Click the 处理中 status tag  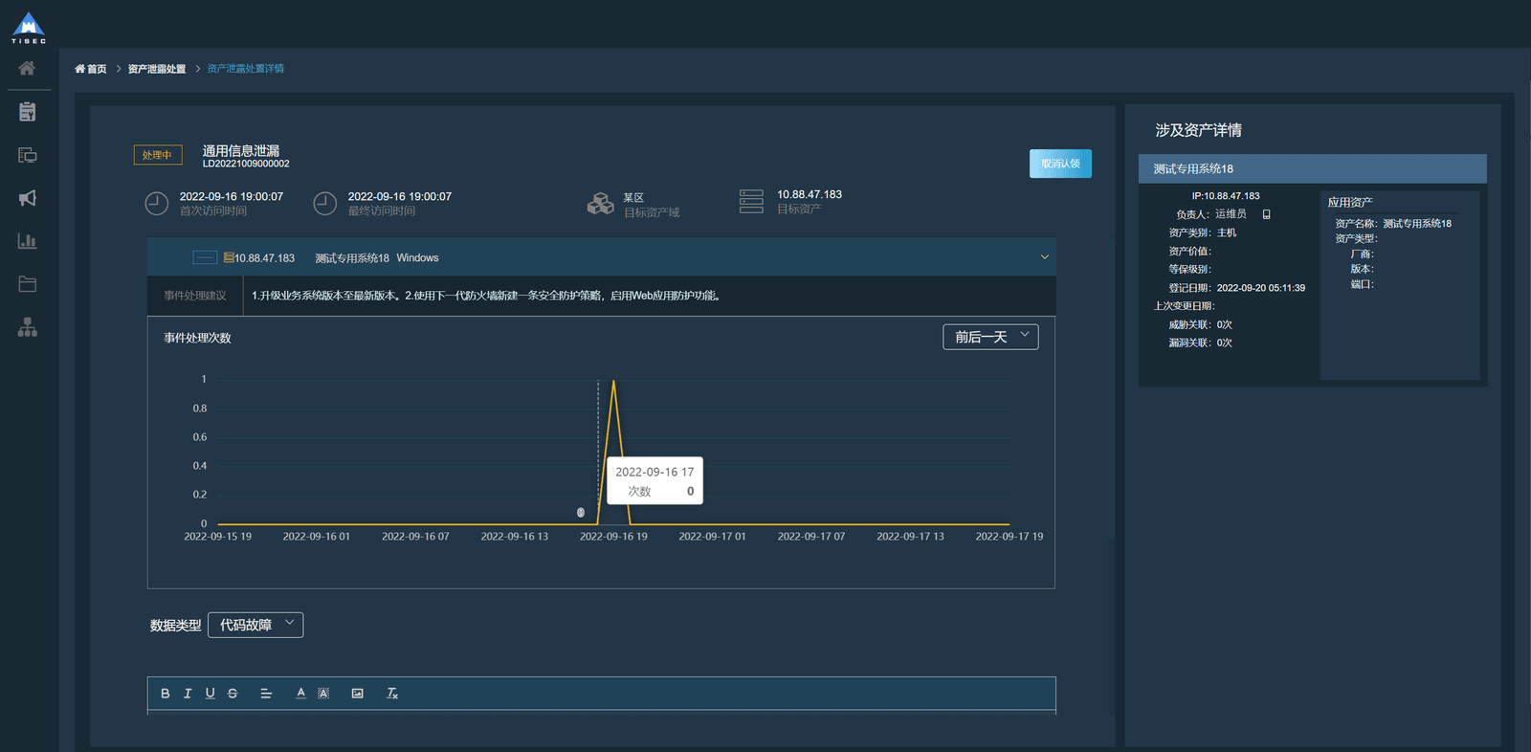coord(158,155)
